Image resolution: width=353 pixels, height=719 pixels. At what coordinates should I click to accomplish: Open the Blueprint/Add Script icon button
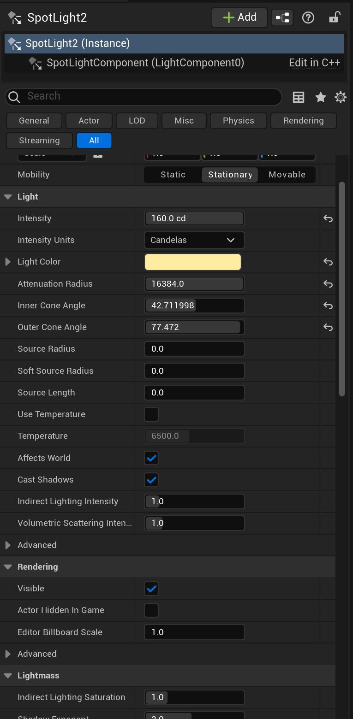pyautogui.click(x=282, y=18)
